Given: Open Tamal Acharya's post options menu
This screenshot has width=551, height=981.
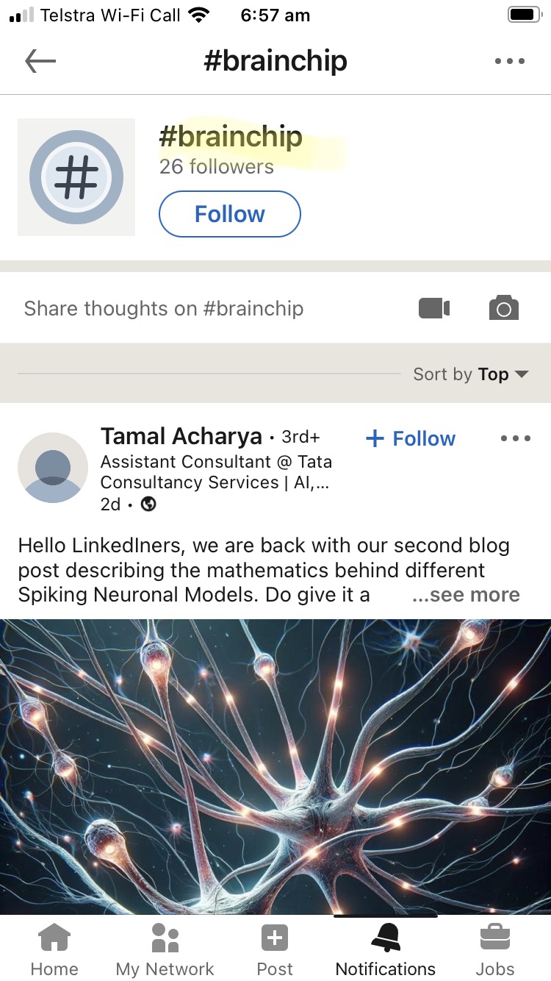Looking at the screenshot, I should point(515,438).
